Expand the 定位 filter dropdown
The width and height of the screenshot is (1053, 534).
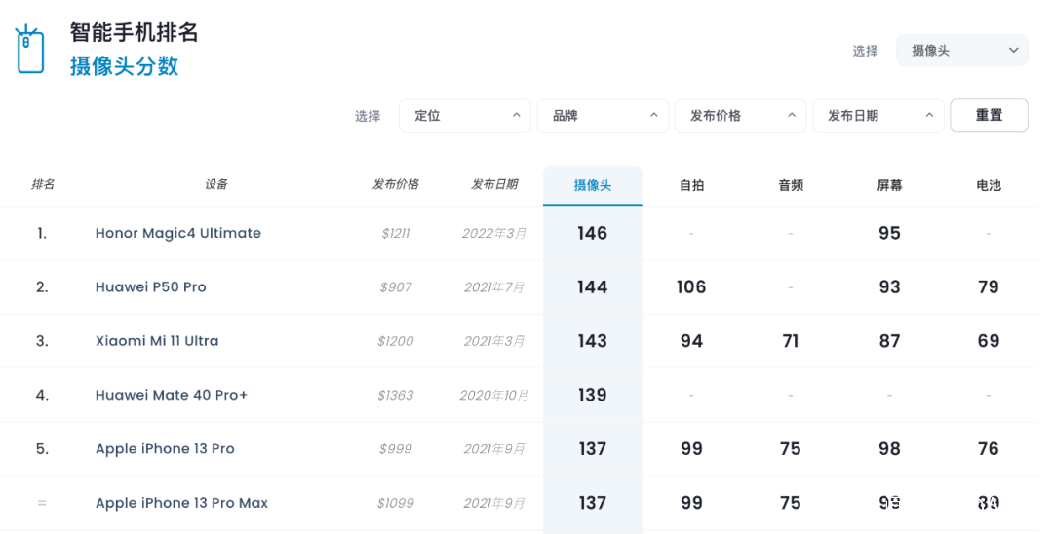464,116
